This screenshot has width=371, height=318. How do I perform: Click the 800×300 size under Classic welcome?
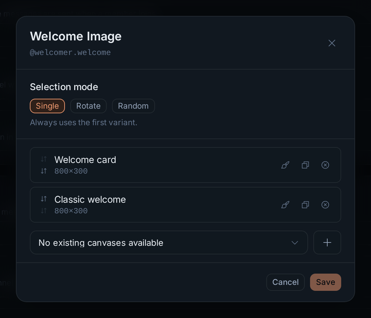click(x=71, y=211)
